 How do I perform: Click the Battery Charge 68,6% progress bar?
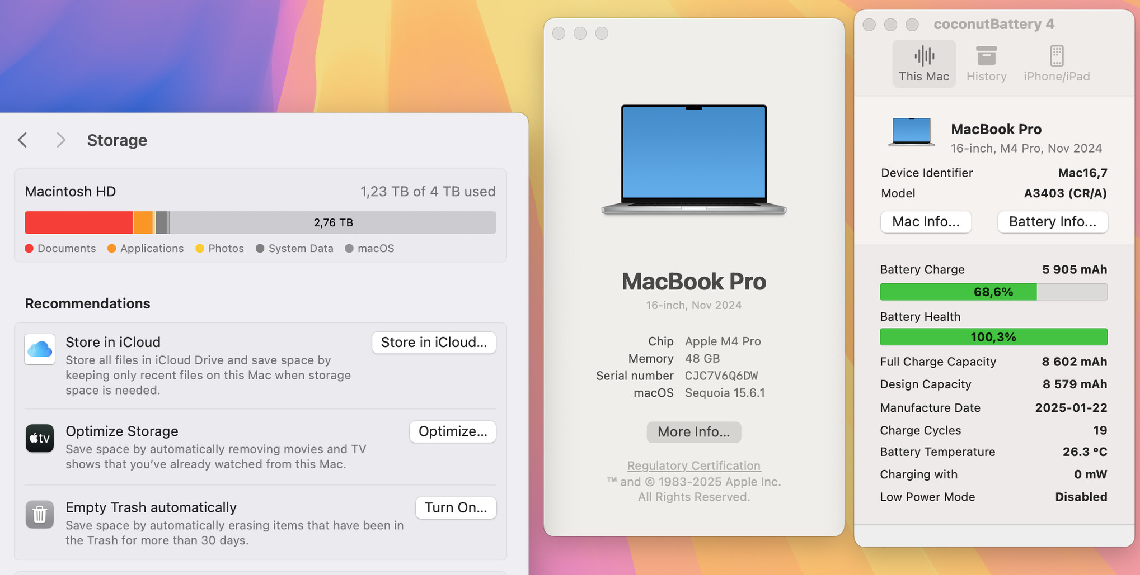993,292
